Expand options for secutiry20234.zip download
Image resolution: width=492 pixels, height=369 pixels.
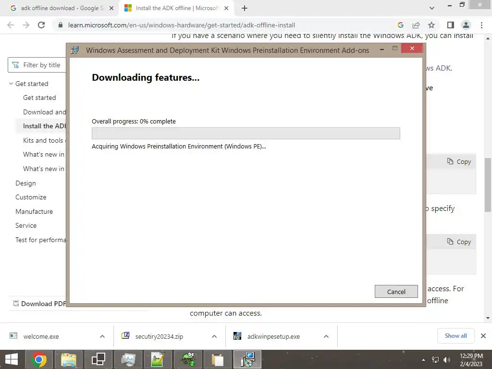coord(214,336)
